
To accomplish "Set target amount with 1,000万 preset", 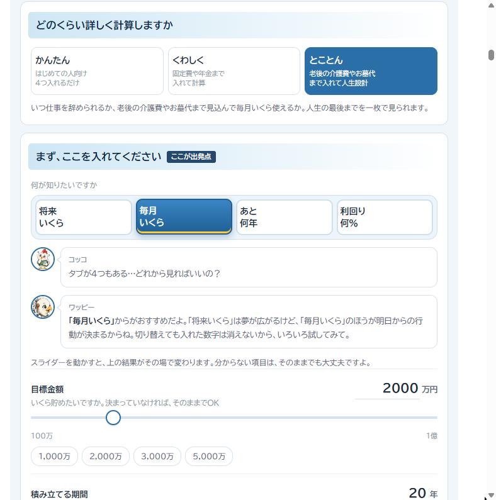I will click(55, 457).
